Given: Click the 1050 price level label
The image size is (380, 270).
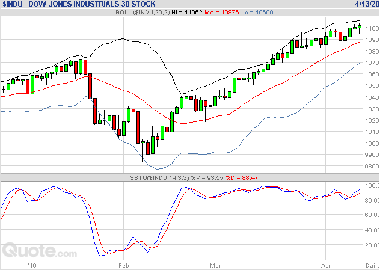Looking at the screenshot, I should (x=372, y=85).
